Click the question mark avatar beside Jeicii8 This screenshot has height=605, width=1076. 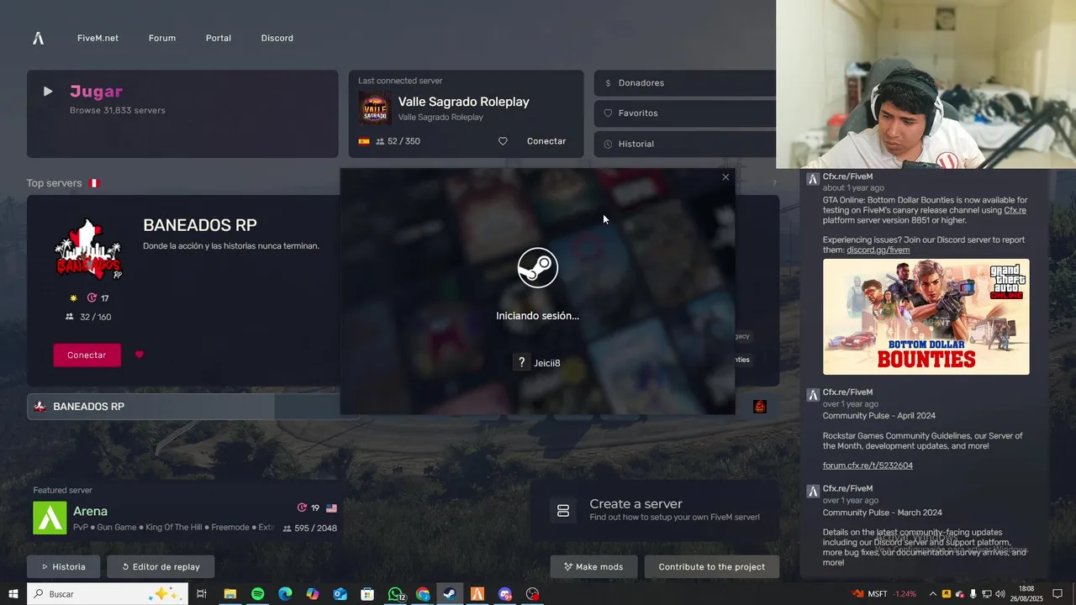pos(522,362)
